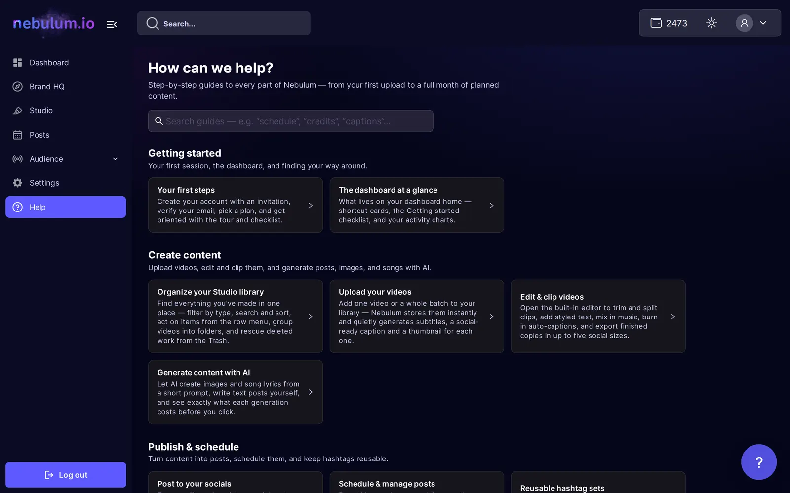Open Reusable hashtag sets guide
The width and height of the screenshot is (790, 493).
click(x=598, y=482)
